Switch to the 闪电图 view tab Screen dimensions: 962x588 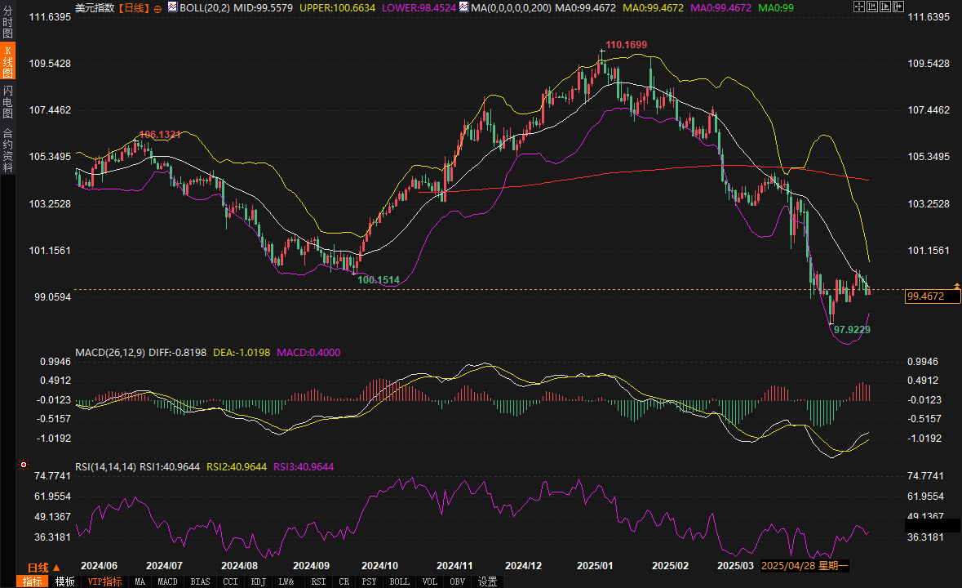click(x=8, y=101)
